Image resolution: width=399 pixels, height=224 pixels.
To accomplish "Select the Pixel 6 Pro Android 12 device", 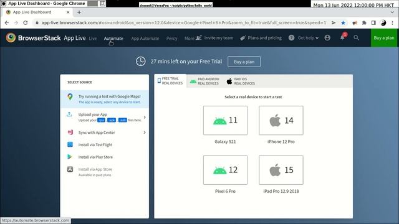I will pos(225,170).
